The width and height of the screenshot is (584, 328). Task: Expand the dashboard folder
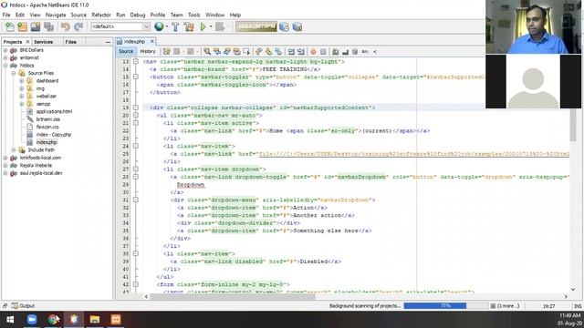point(21,81)
